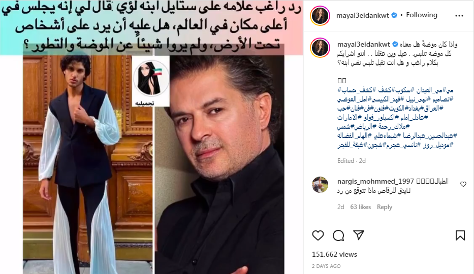The height and width of the screenshot is (274, 474).
Task: Open nargis_mohmmed_1997 username link
Action: coord(375,181)
